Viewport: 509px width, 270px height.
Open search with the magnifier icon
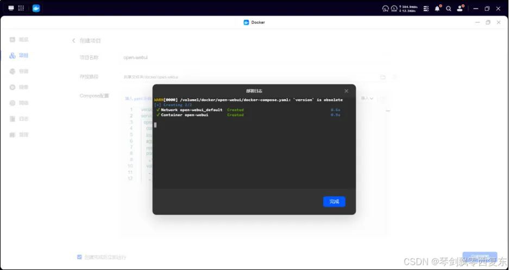click(x=449, y=9)
